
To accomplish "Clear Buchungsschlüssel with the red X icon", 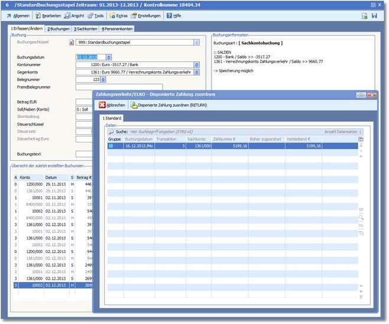I will coord(72,43).
